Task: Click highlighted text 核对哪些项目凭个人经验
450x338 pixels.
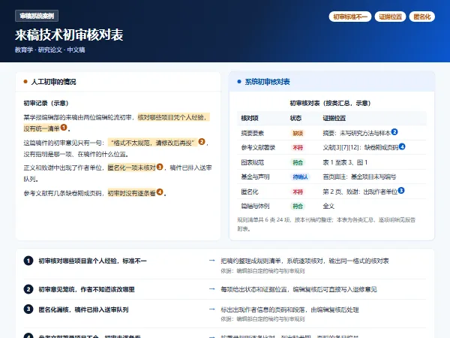Action: pyautogui.click(x=173, y=117)
